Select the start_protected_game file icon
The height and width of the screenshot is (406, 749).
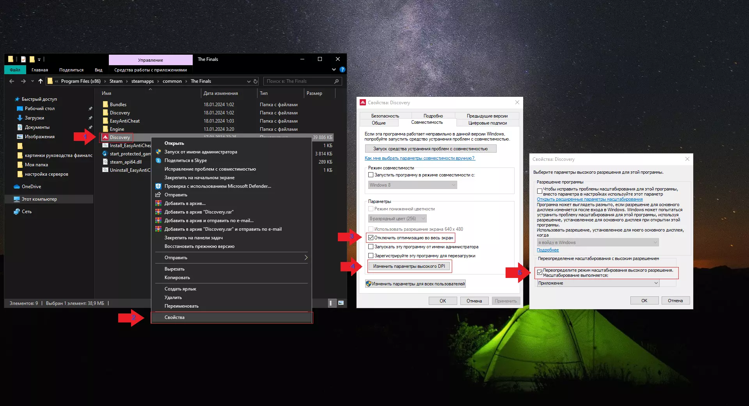click(x=105, y=153)
